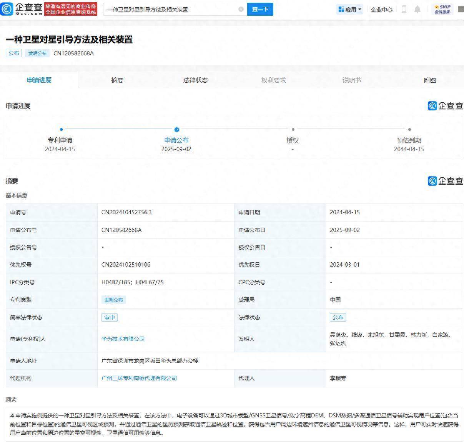
Task: Expand the 应用 dropdown menu
Action: coord(354,9)
